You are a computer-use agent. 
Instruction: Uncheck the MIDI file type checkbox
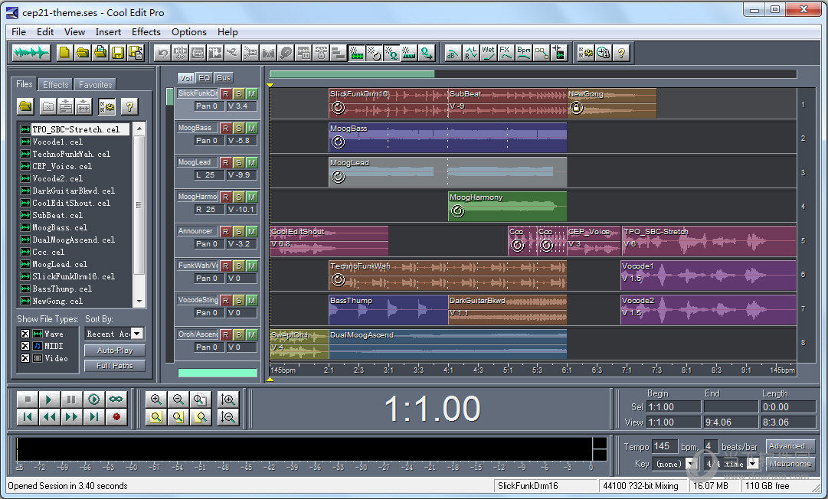pyautogui.click(x=25, y=346)
